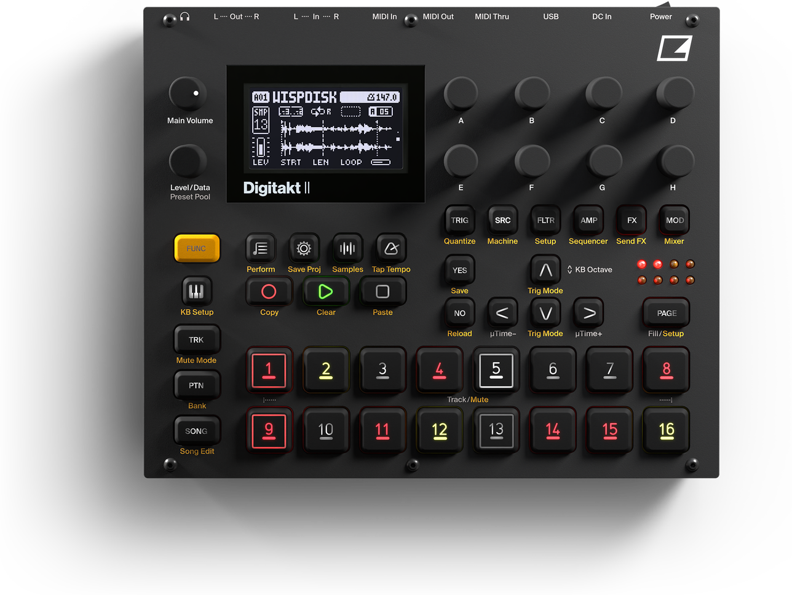Click the Main Volume knob
The image size is (792, 595).
click(188, 94)
